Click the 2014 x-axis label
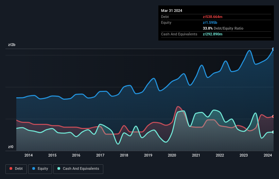Viewport: 279px width, 179px height. click(x=29, y=155)
